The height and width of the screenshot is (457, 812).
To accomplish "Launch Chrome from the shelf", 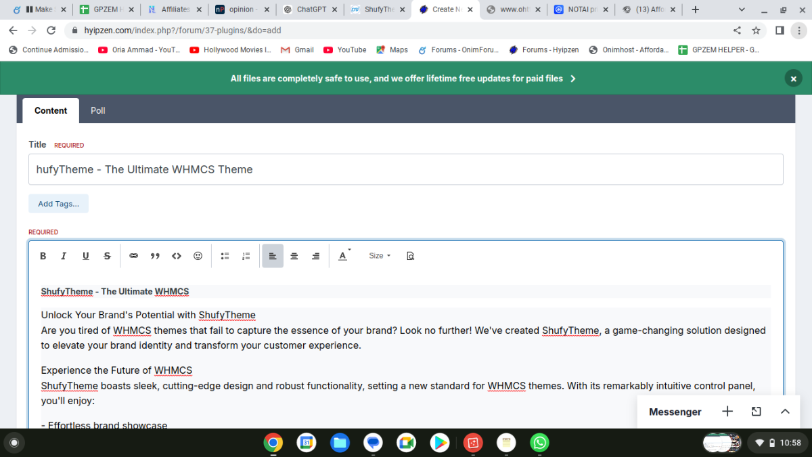I will point(273,443).
